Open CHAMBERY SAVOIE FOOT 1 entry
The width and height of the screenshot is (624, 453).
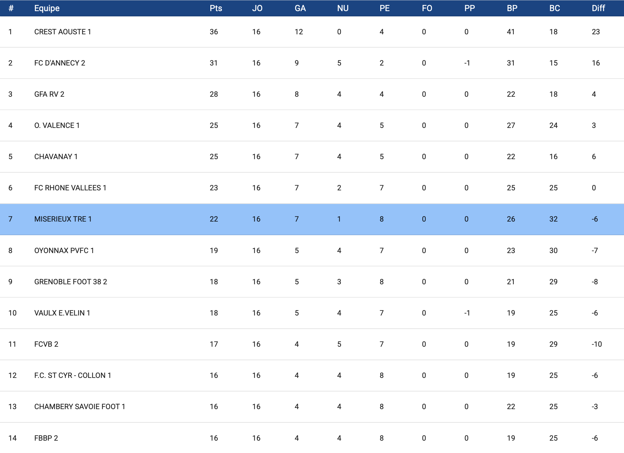tap(79, 407)
